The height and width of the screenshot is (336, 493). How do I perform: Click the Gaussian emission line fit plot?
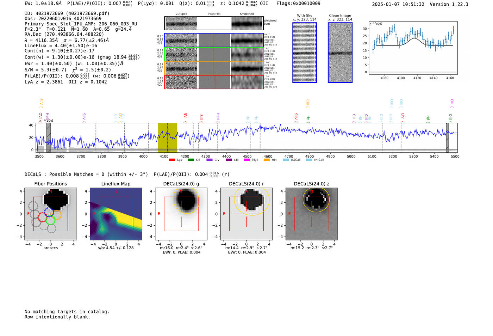click(x=413, y=48)
